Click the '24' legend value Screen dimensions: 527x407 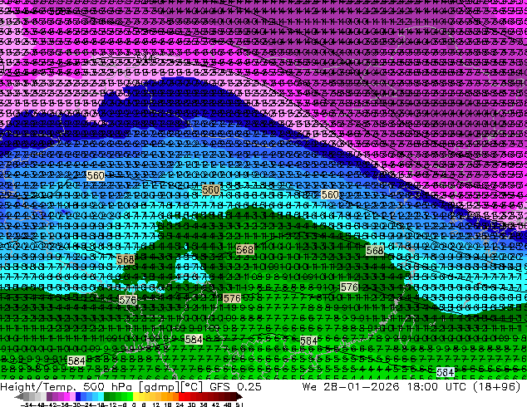180,405
